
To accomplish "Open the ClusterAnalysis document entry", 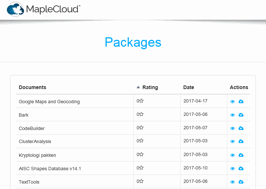I will pos(35,142).
